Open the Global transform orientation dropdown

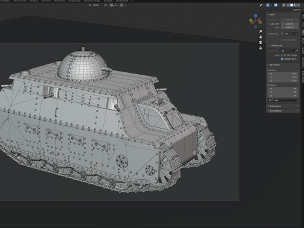click(x=96, y=5)
